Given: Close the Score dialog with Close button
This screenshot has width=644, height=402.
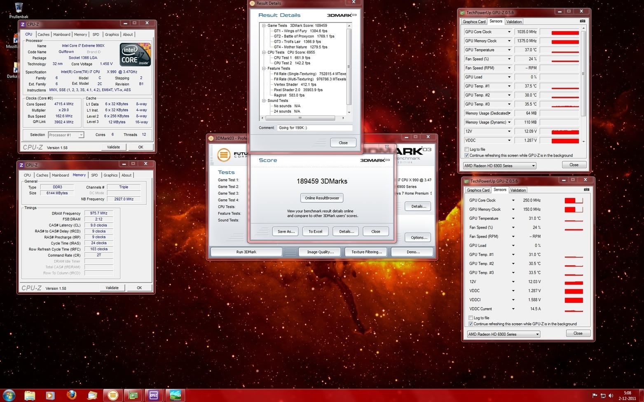Looking at the screenshot, I should coord(376,231).
